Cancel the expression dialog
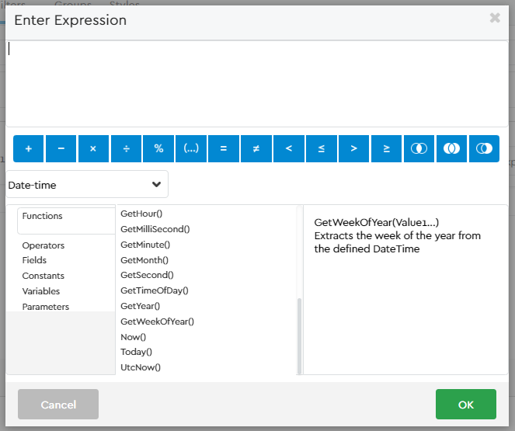This screenshot has height=431, width=515. tap(58, 405)
